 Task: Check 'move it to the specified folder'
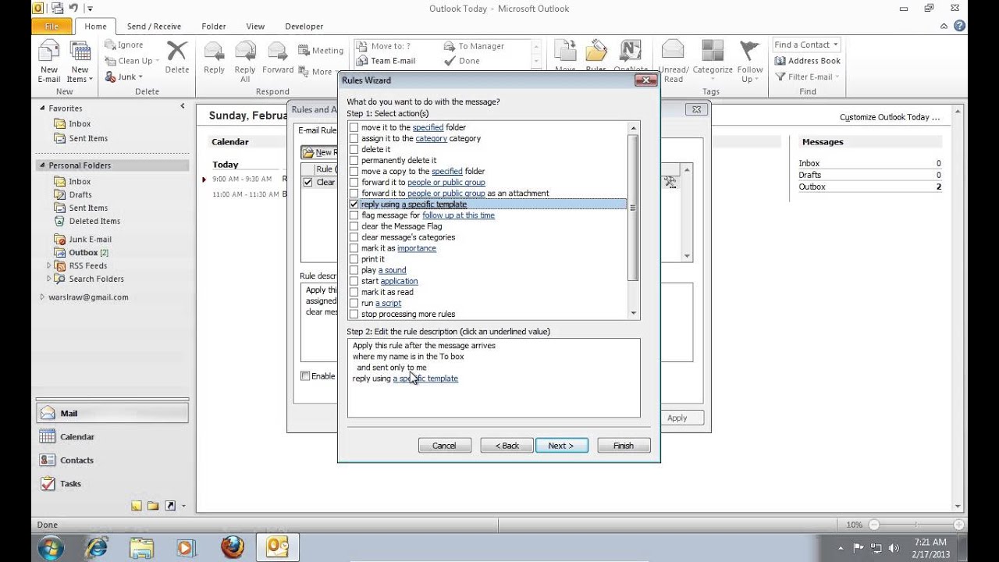click(354, 127)
